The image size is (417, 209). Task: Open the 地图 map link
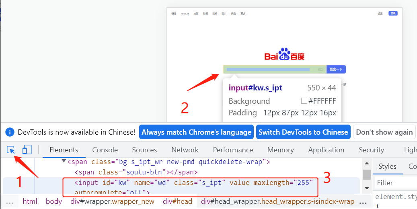[x=196, y=14]
